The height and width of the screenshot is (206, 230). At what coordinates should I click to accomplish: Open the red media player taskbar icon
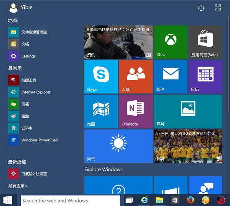point(221,200)
